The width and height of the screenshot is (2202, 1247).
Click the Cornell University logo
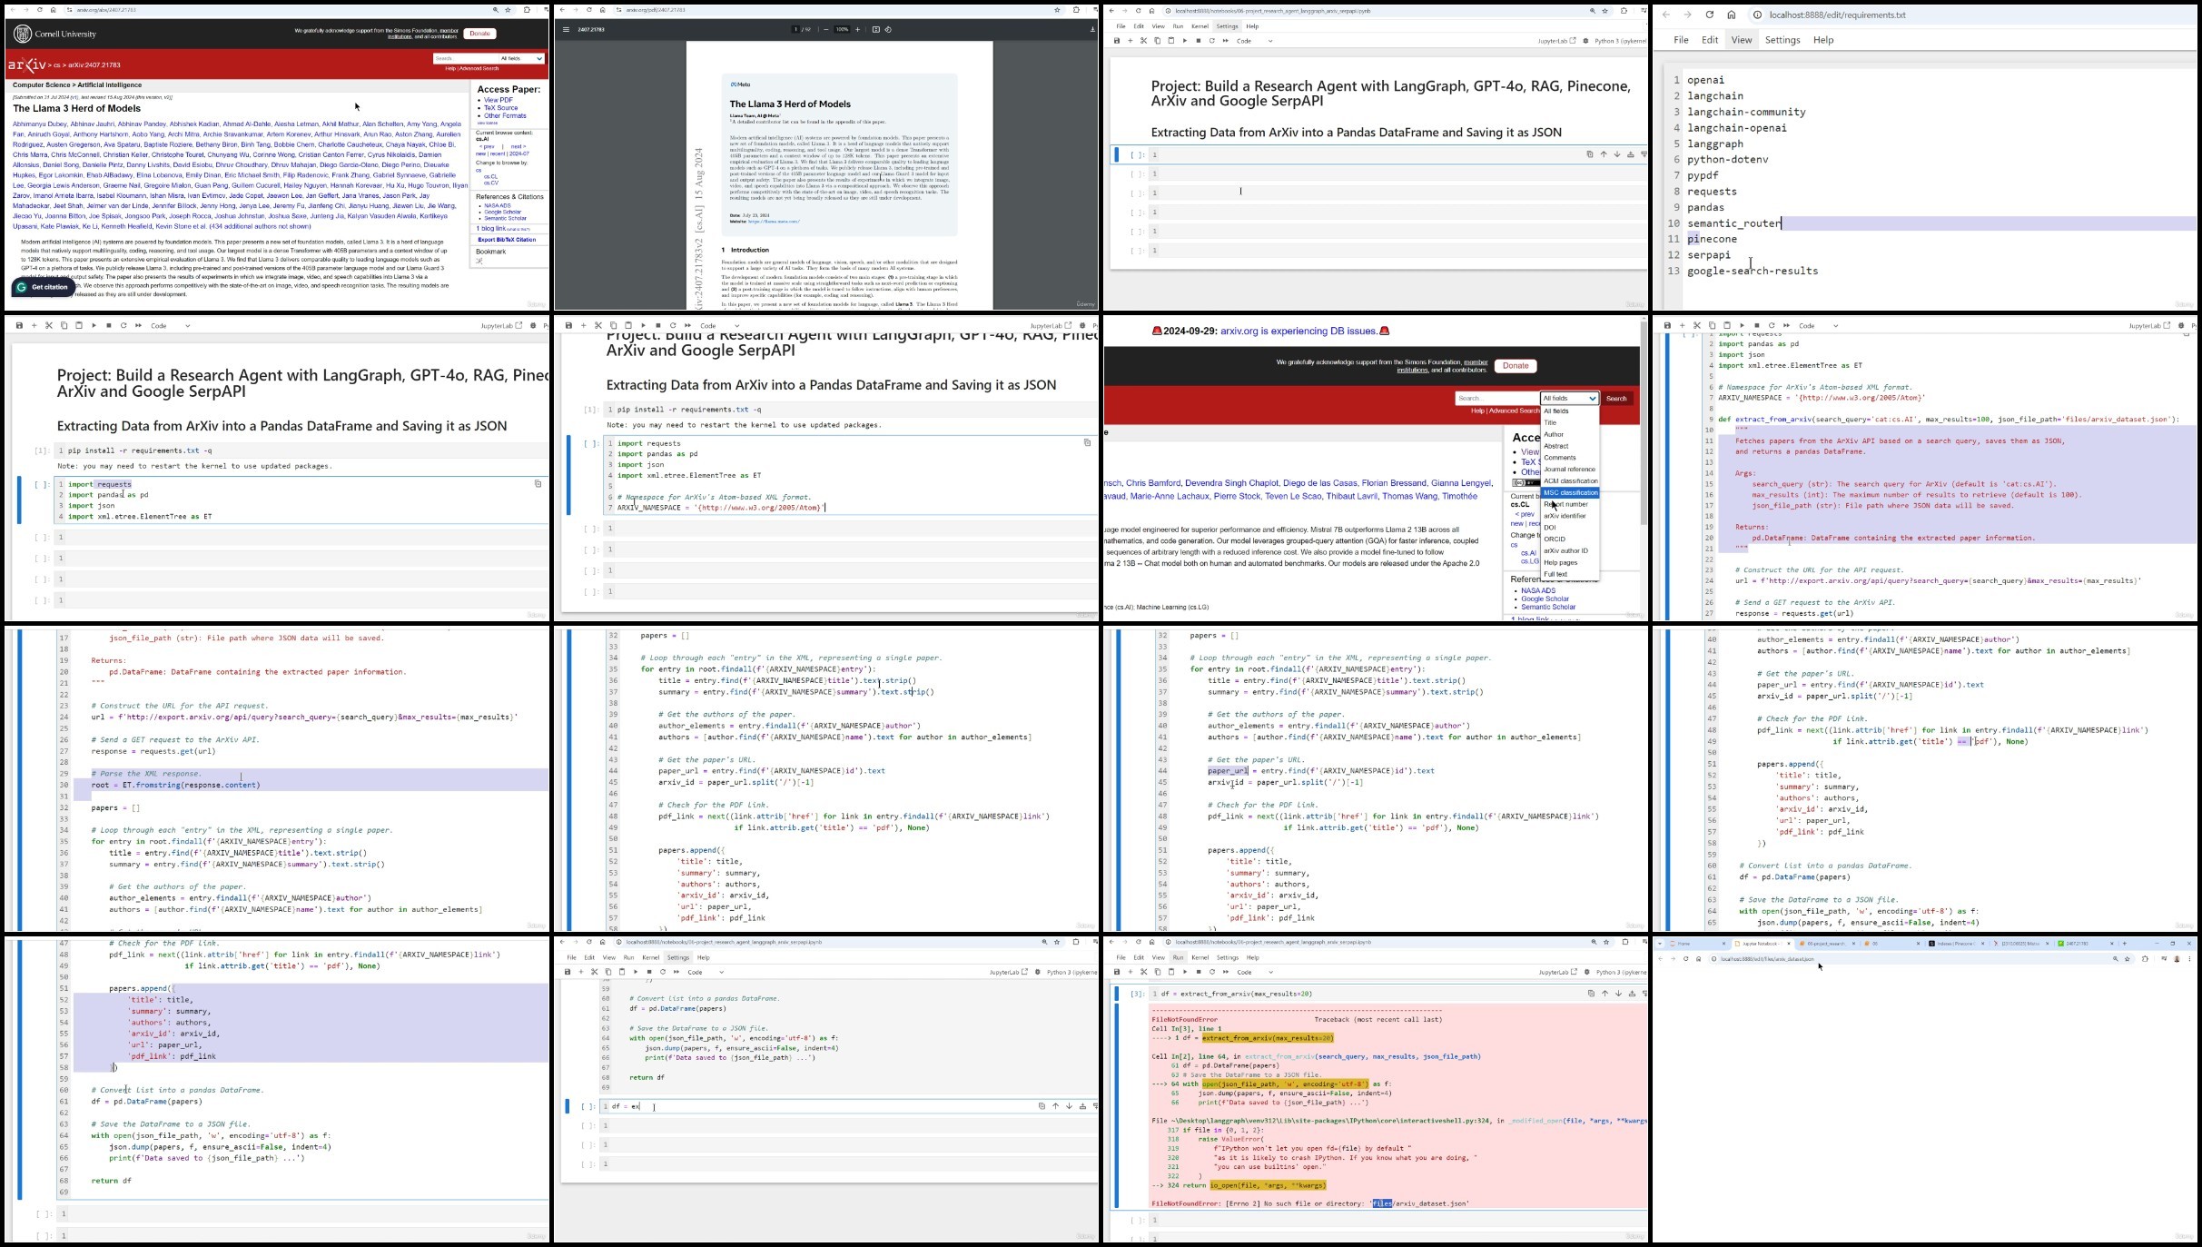[x=55, y=34]
